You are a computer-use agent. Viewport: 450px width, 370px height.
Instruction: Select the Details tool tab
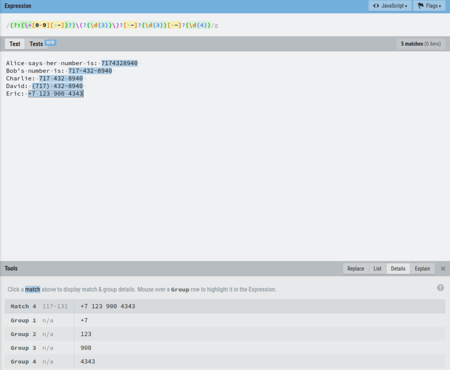point(398,269)
